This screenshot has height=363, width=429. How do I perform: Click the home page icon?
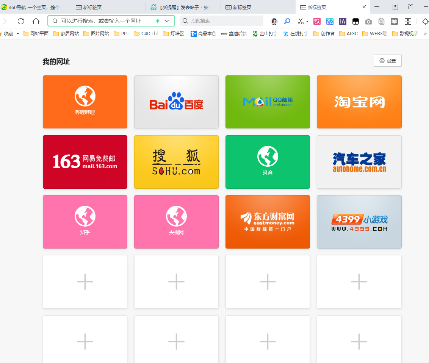tap(36, 21)
